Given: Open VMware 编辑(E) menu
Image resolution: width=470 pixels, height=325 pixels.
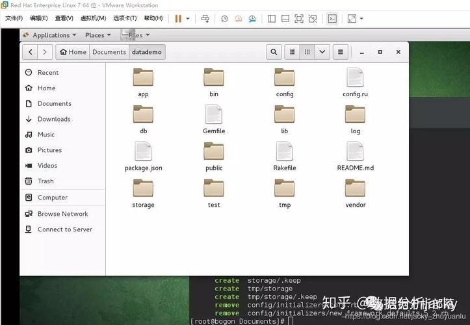Looking at the screenshot, I should [39, 18].
